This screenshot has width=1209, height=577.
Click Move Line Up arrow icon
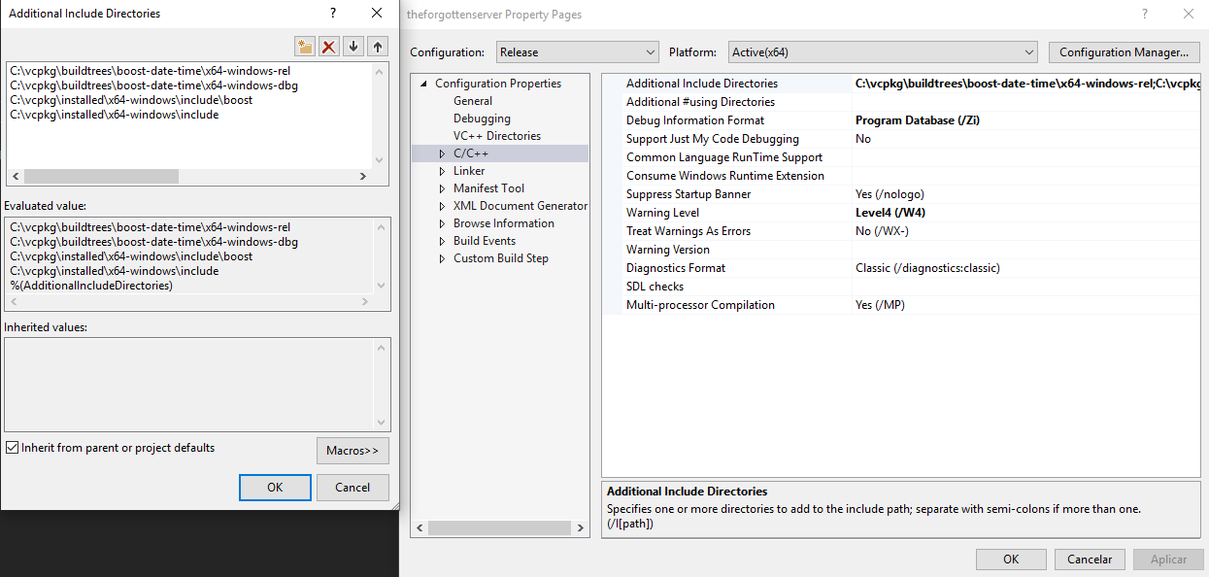tap(378, 47)
